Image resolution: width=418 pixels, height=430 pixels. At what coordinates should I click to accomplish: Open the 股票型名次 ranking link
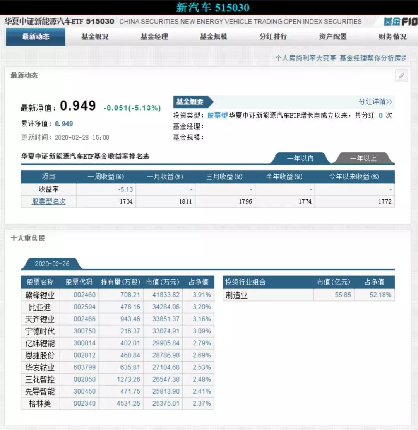[x=48, y=201]
